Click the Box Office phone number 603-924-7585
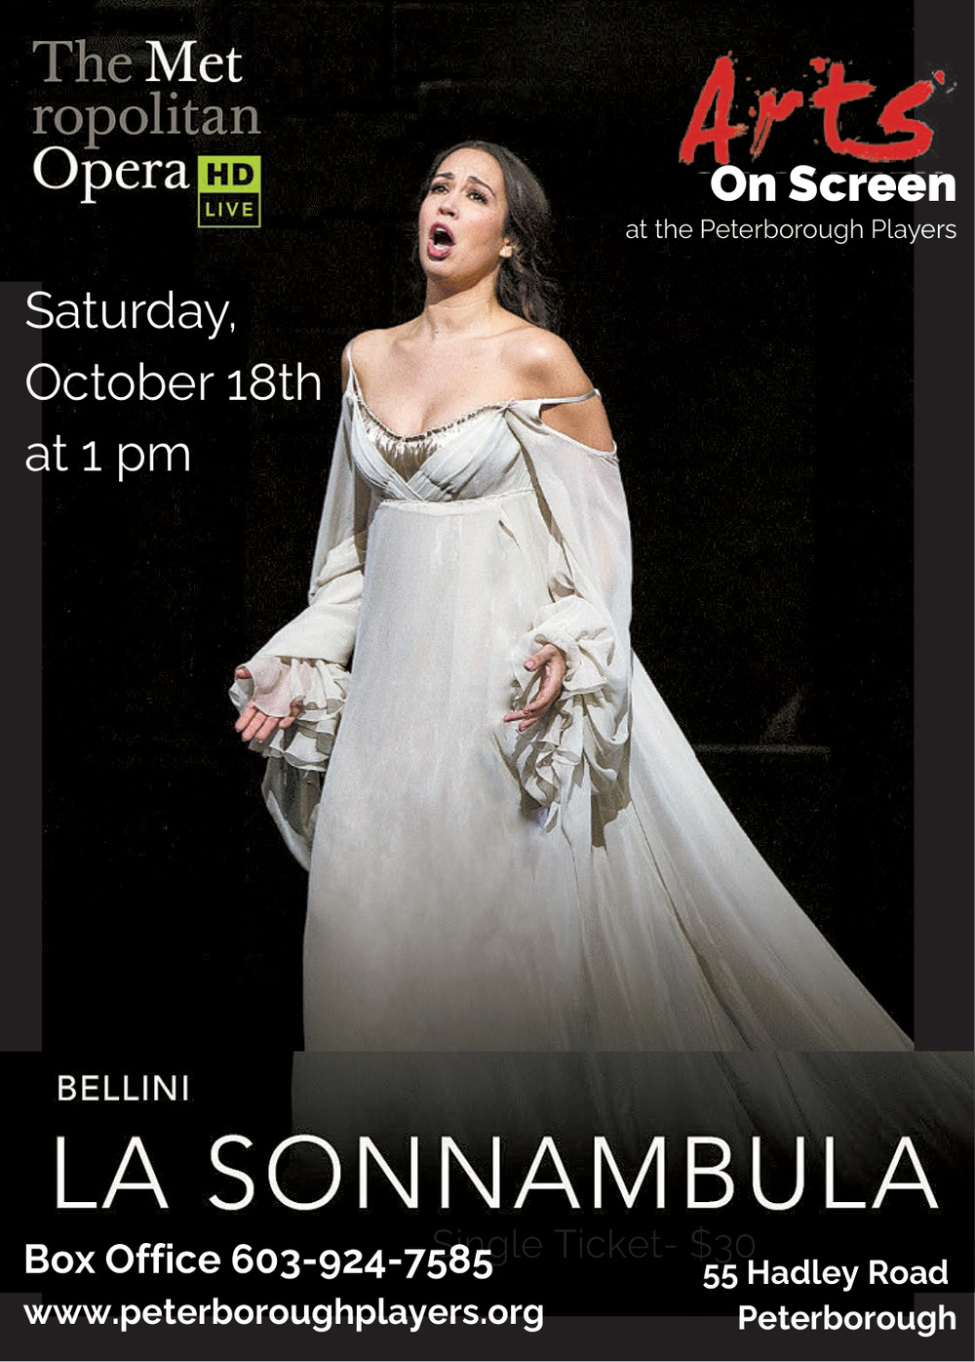The image size is (975, 1362). click(x=362, y=1260)
